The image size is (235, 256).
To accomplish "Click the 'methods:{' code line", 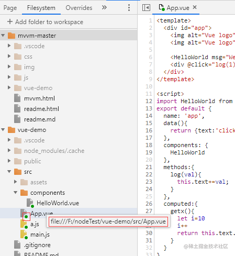I will (x=178, y=167).
